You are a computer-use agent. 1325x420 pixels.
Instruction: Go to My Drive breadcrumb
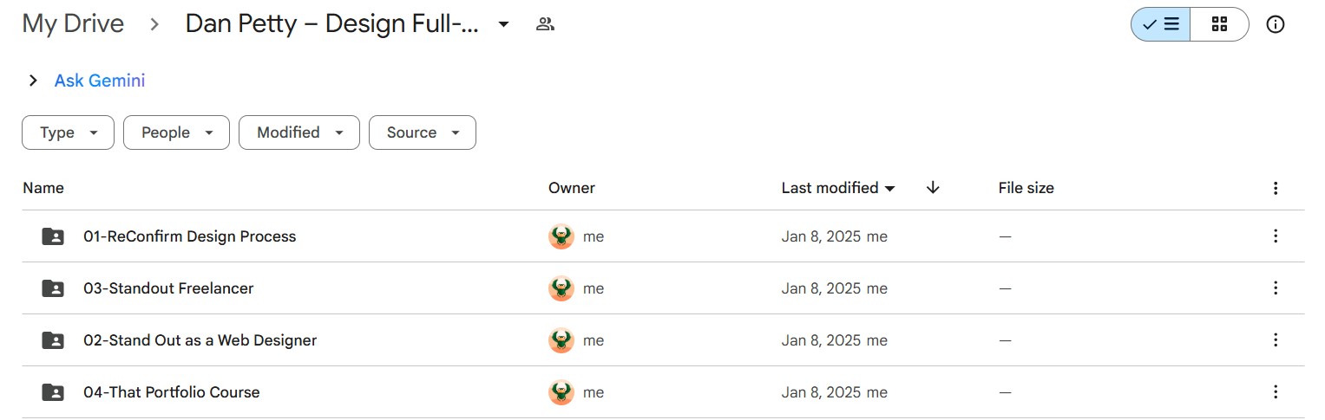(73, 24)
